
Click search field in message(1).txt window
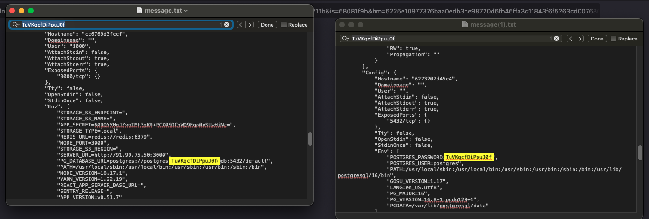pos(451,39)
